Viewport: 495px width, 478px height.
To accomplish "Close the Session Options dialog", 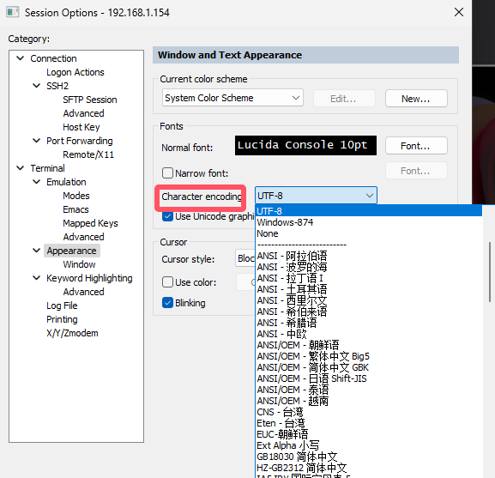I will tap(459, 12).
